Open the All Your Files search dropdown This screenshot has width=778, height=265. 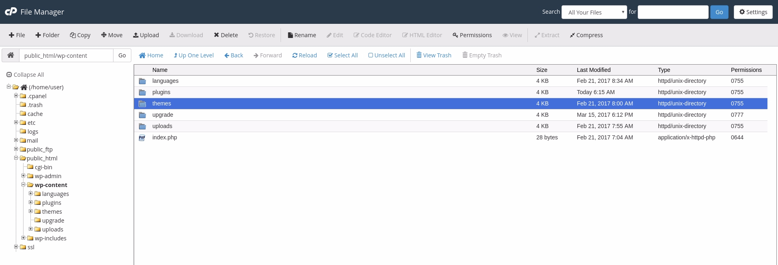594,12
